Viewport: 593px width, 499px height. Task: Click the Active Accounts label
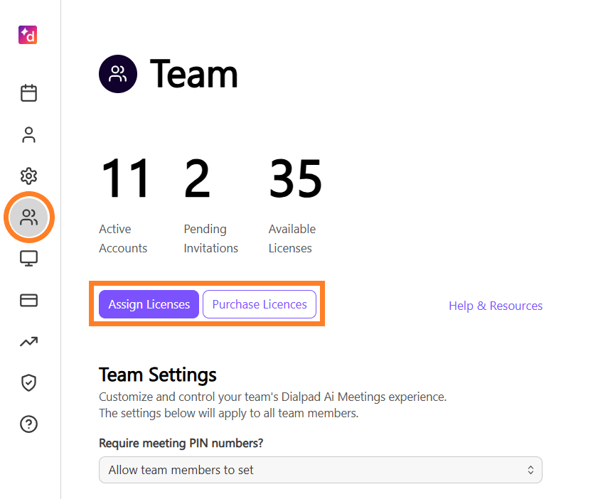coord(123,239)
